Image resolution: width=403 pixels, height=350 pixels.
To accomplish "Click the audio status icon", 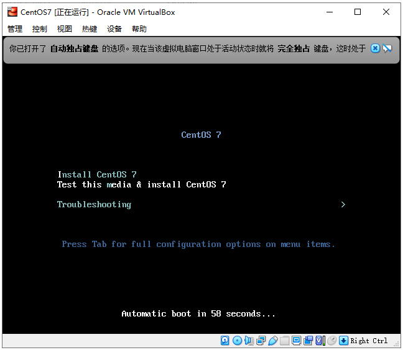I will click(x=249, y=341).
